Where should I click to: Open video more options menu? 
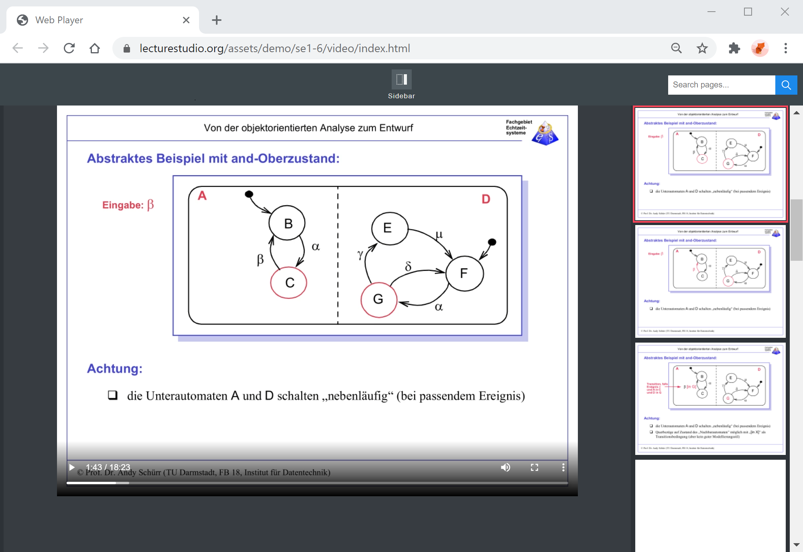point(563,467)
